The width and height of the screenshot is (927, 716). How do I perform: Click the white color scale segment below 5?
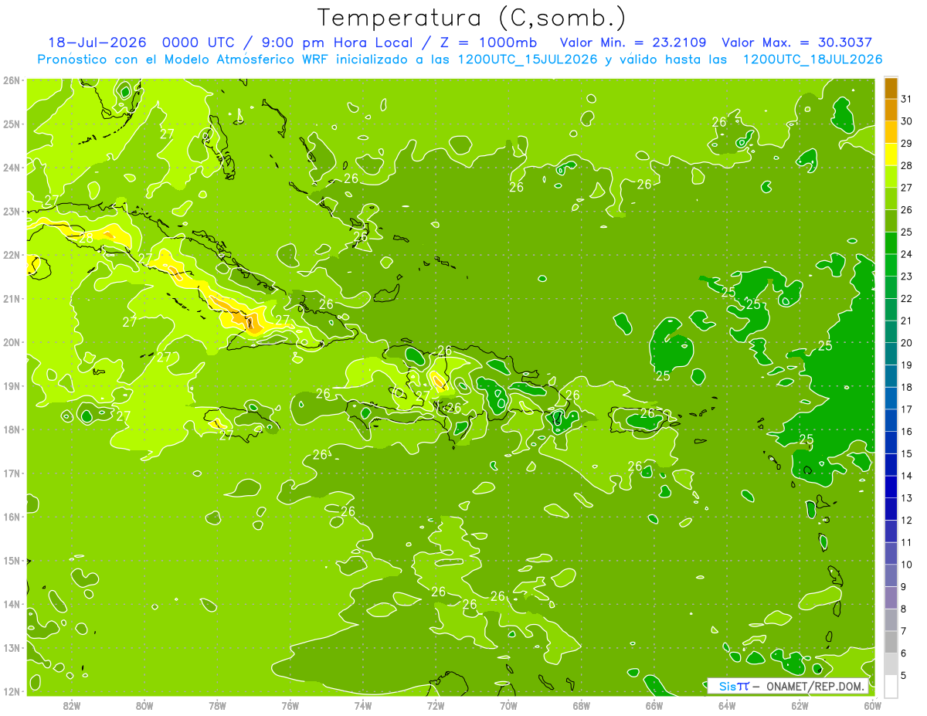(891, 686)
